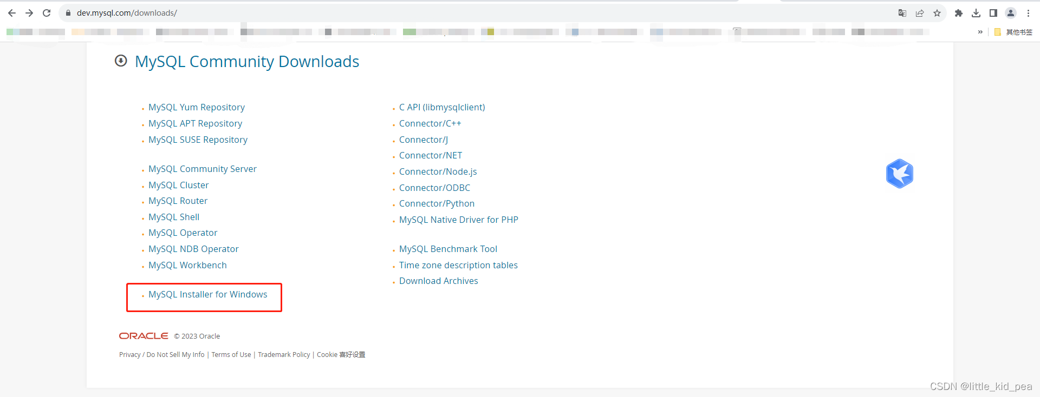Screen dimensions: 1040x397
Task: Open Connector/ODBC link
Action: pos(435,188)
